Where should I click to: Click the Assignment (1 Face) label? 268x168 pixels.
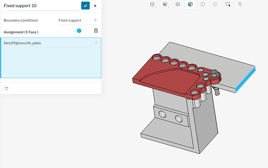tap(21, 32)
